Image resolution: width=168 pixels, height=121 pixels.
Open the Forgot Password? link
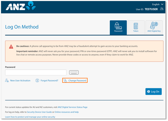point(49,80)
